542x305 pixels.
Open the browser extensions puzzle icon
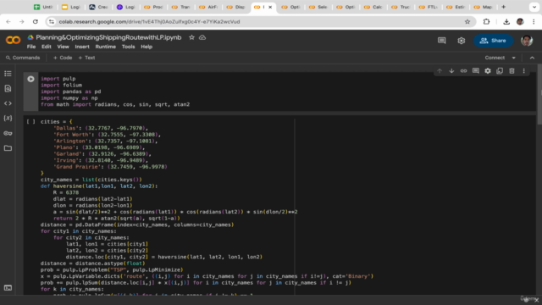pos(486,22)
